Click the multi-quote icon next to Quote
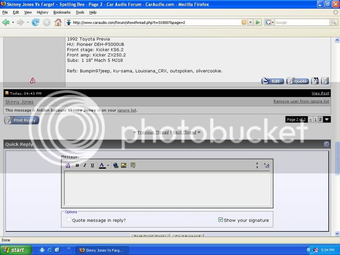340x255 pixels. pyautogui.click(x=315, y=81)
